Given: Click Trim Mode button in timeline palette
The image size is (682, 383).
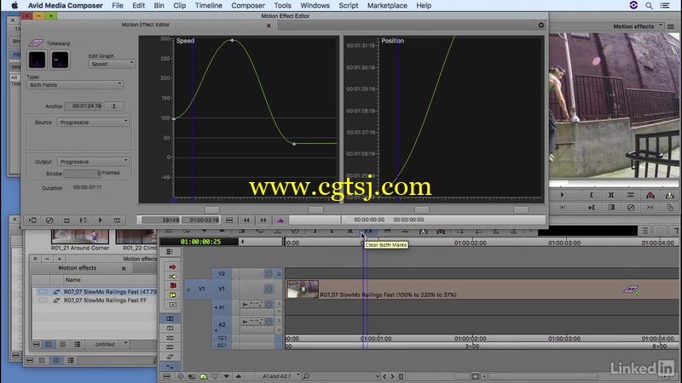Looking at the screenshot, I should 170,318.
